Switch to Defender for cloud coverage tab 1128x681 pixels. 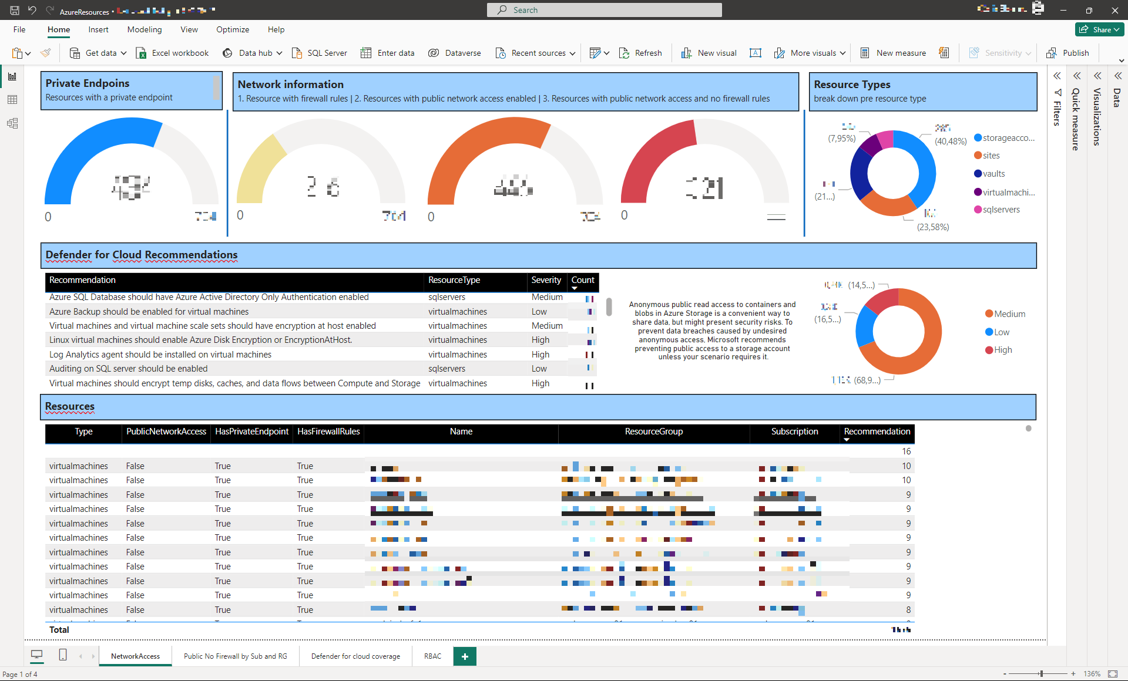355,656
